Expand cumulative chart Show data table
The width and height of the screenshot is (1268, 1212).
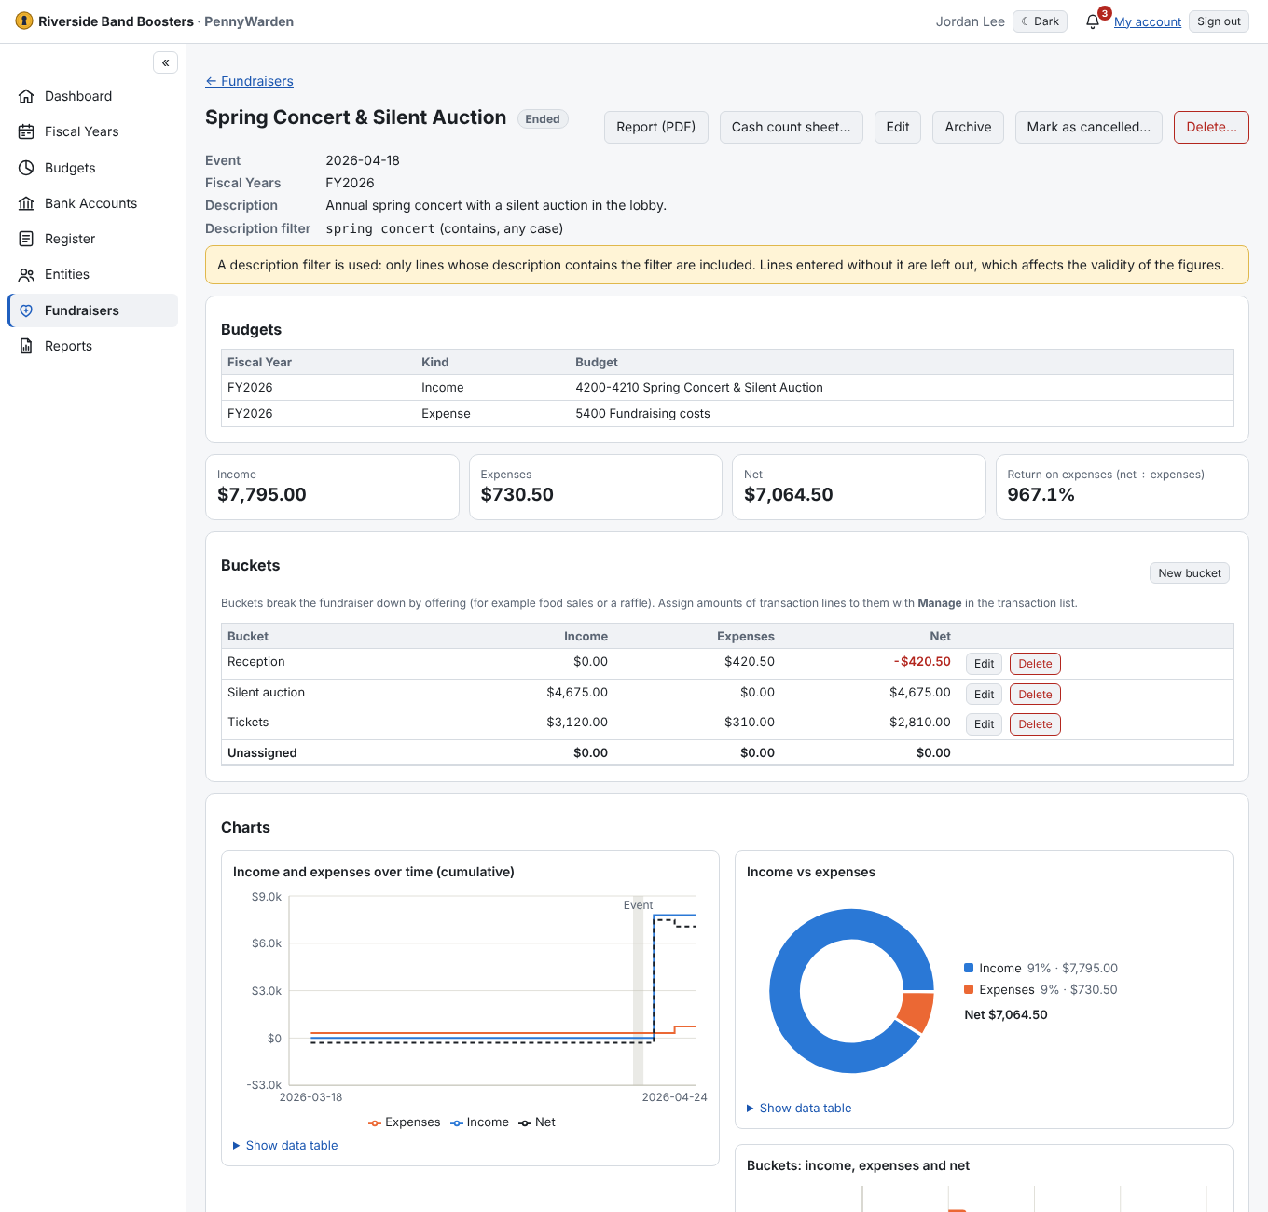[x=285, y=1145]
